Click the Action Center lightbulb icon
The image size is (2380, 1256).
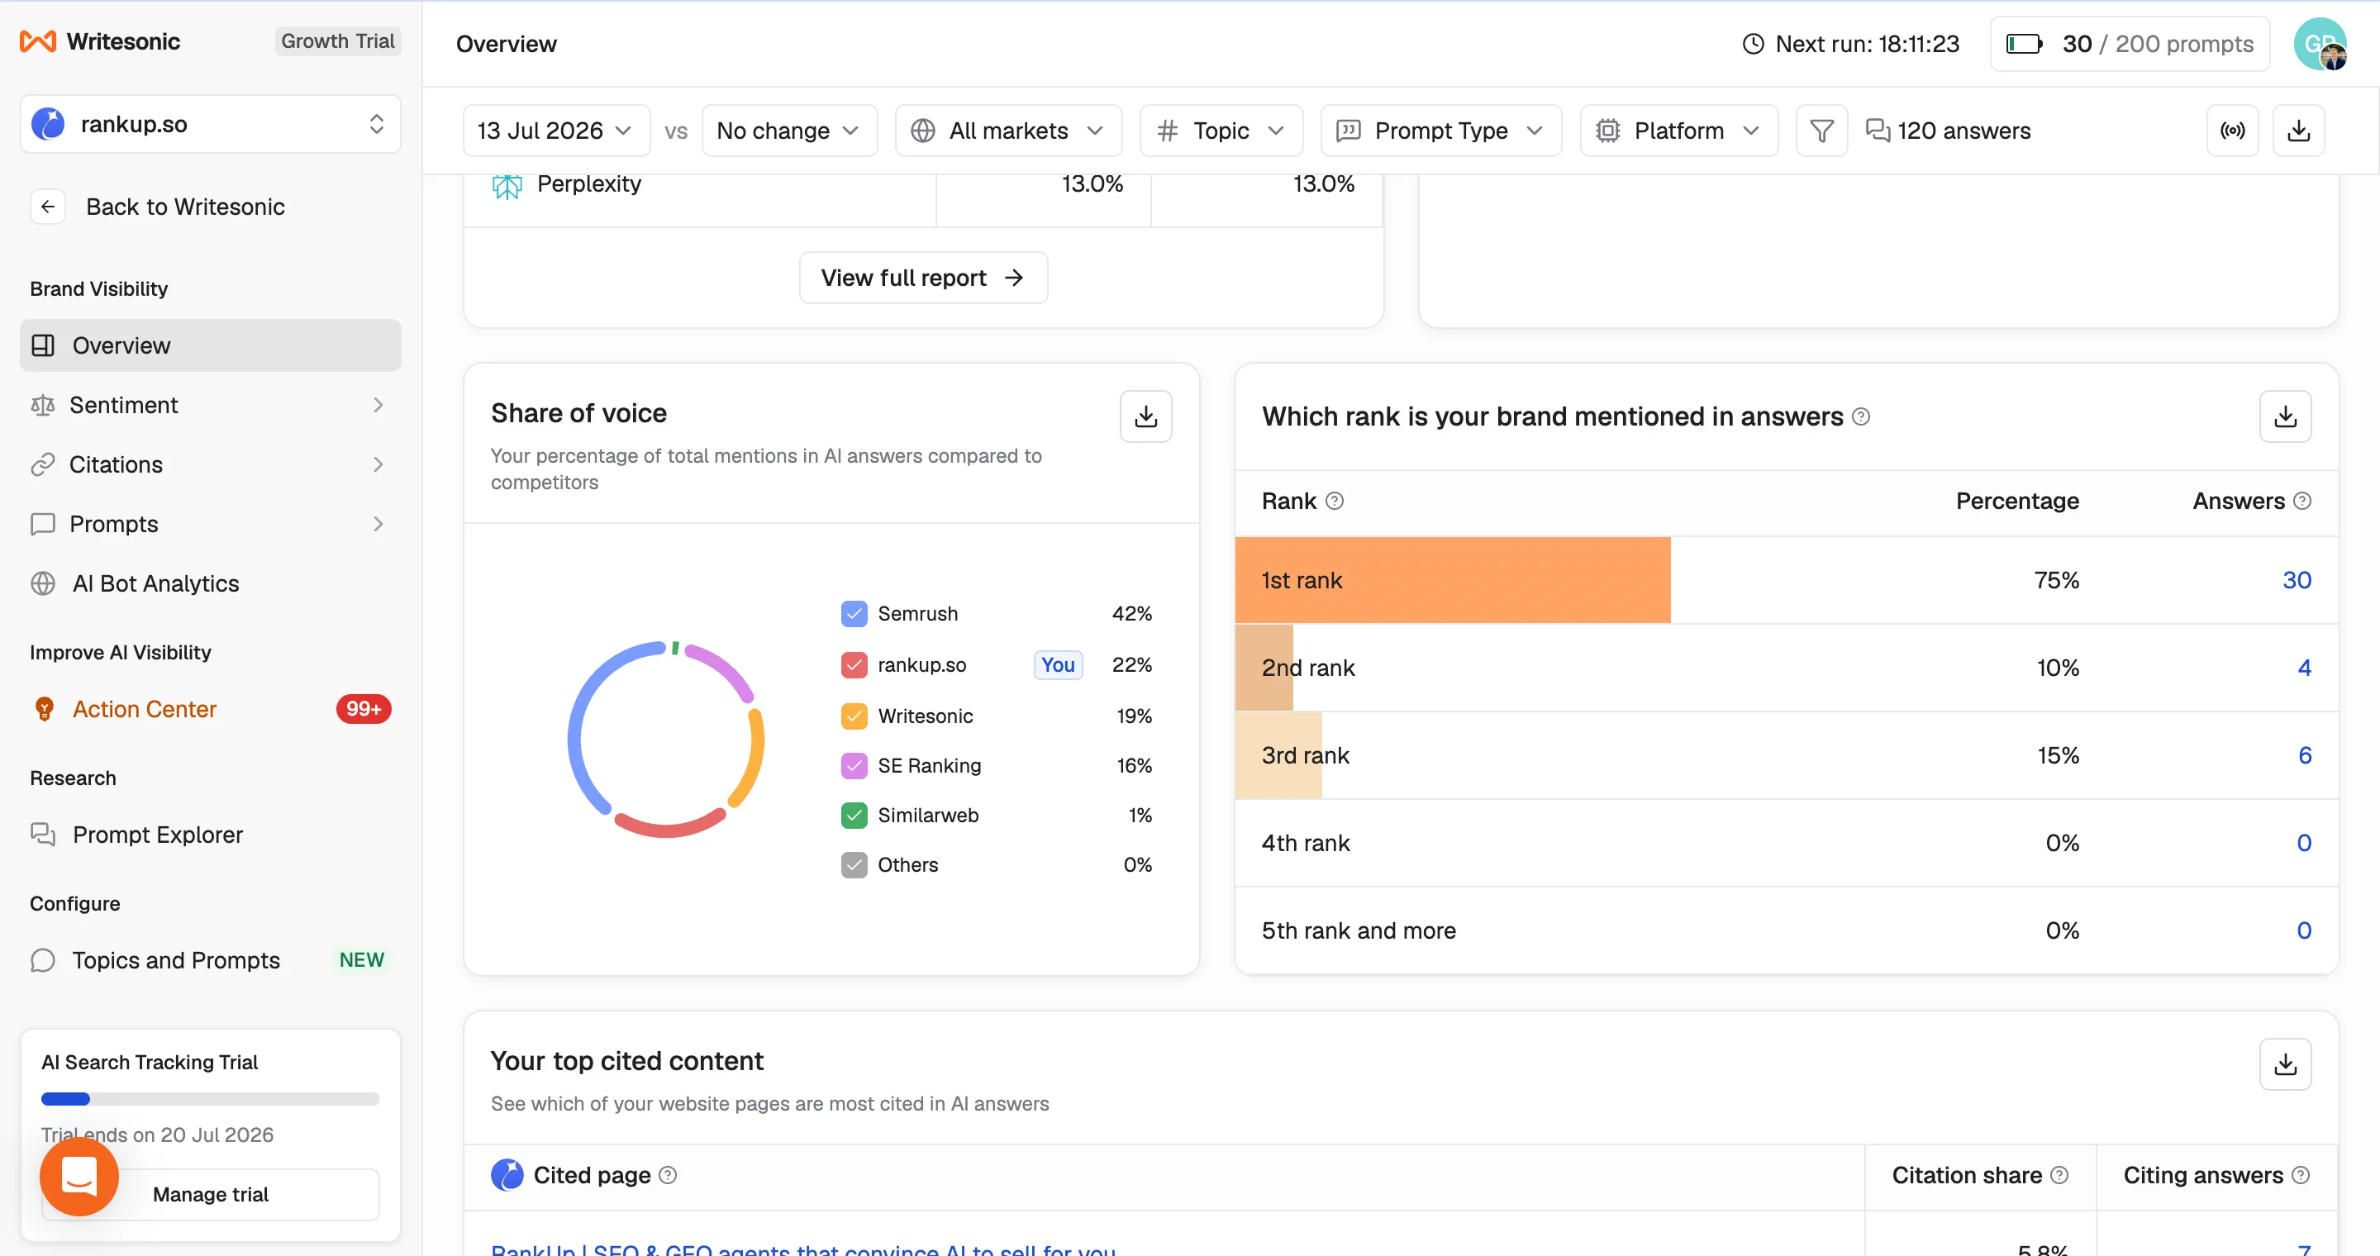pyautogui.click(x=44, y=708)
